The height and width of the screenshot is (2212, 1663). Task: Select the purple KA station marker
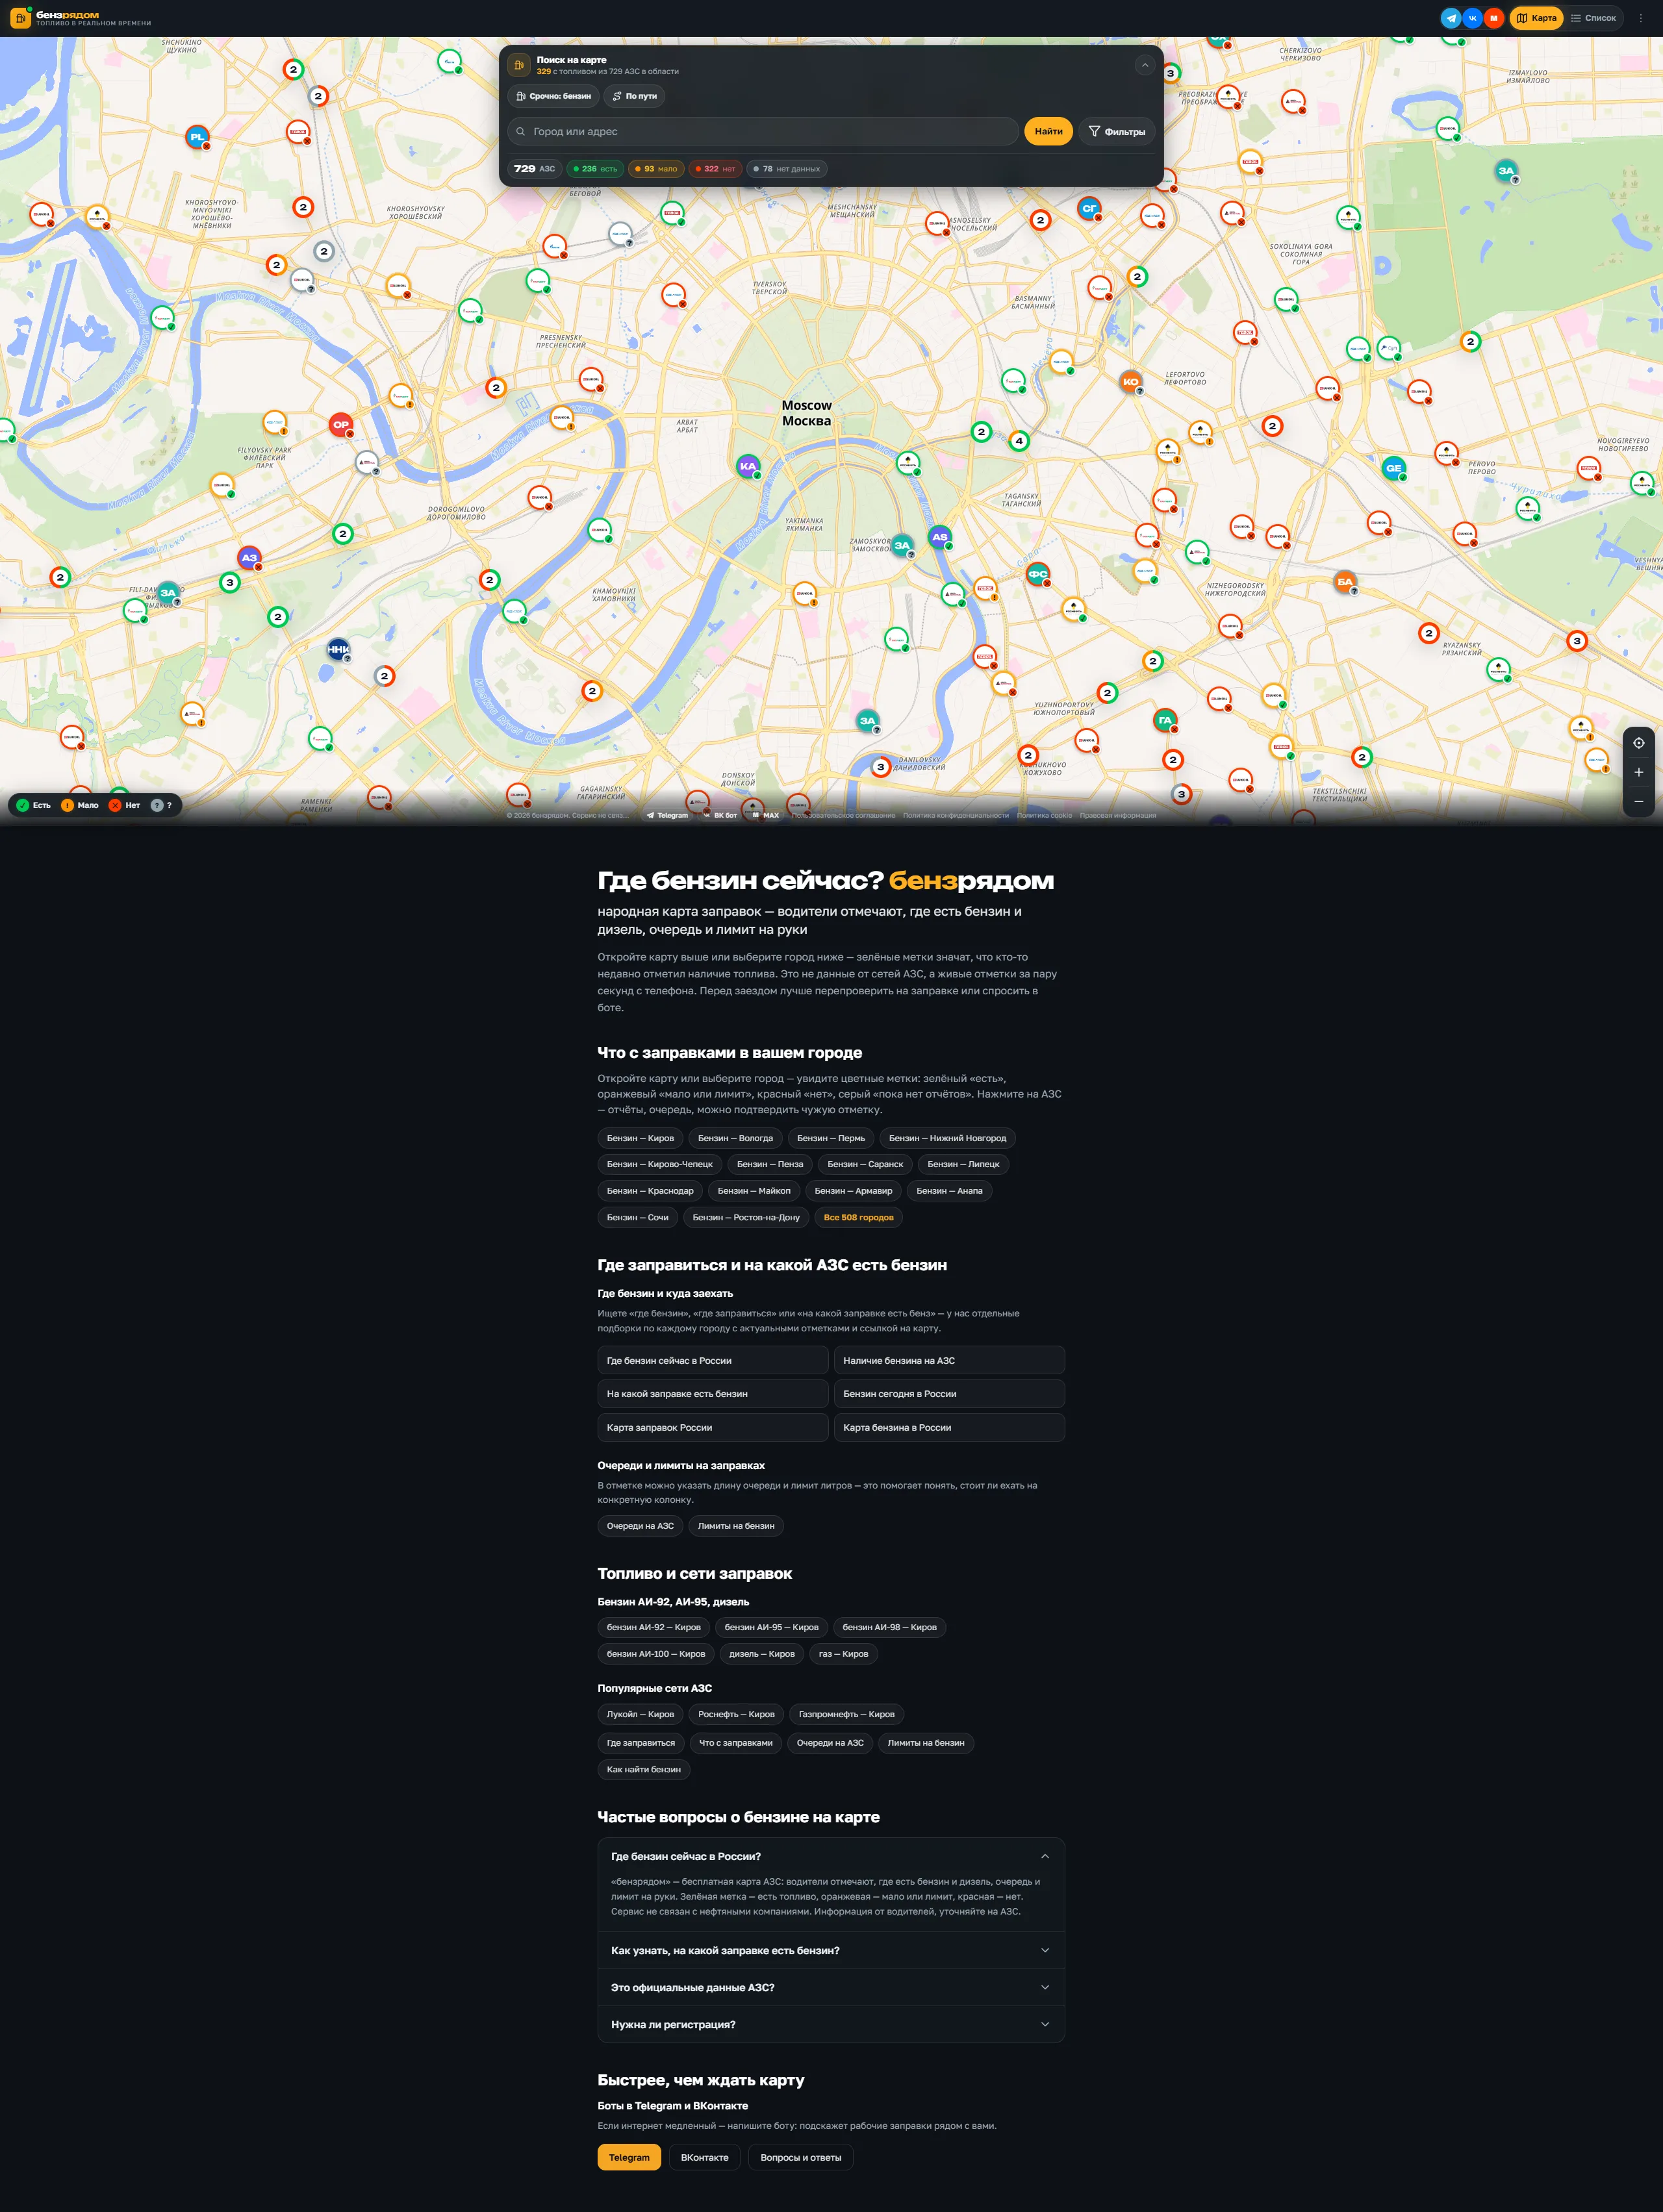(748, 466)
